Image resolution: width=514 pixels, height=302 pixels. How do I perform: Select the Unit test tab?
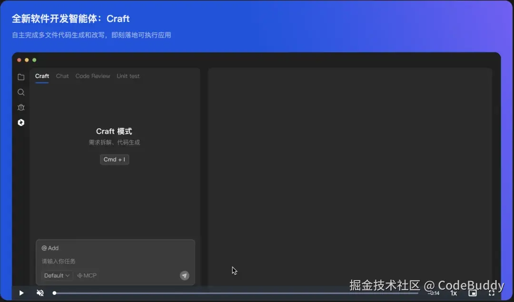[x=128, y=76]
